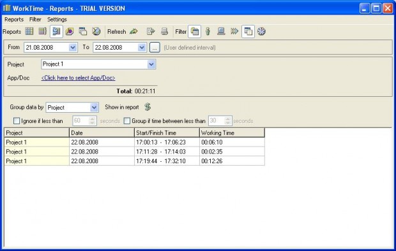Toggle the clock time filter icon
The width and height of the screenshot is (396, 251).
[261, 31]
